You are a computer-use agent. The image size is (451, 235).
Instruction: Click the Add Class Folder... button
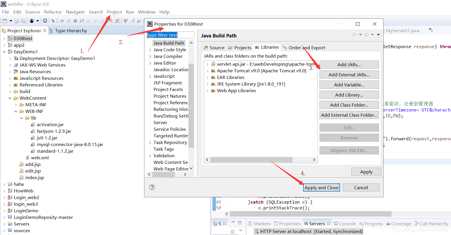[349, 105]
